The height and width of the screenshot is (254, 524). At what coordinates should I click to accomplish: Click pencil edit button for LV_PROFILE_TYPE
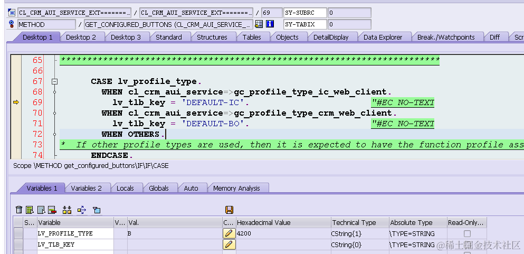pos(229,233)
